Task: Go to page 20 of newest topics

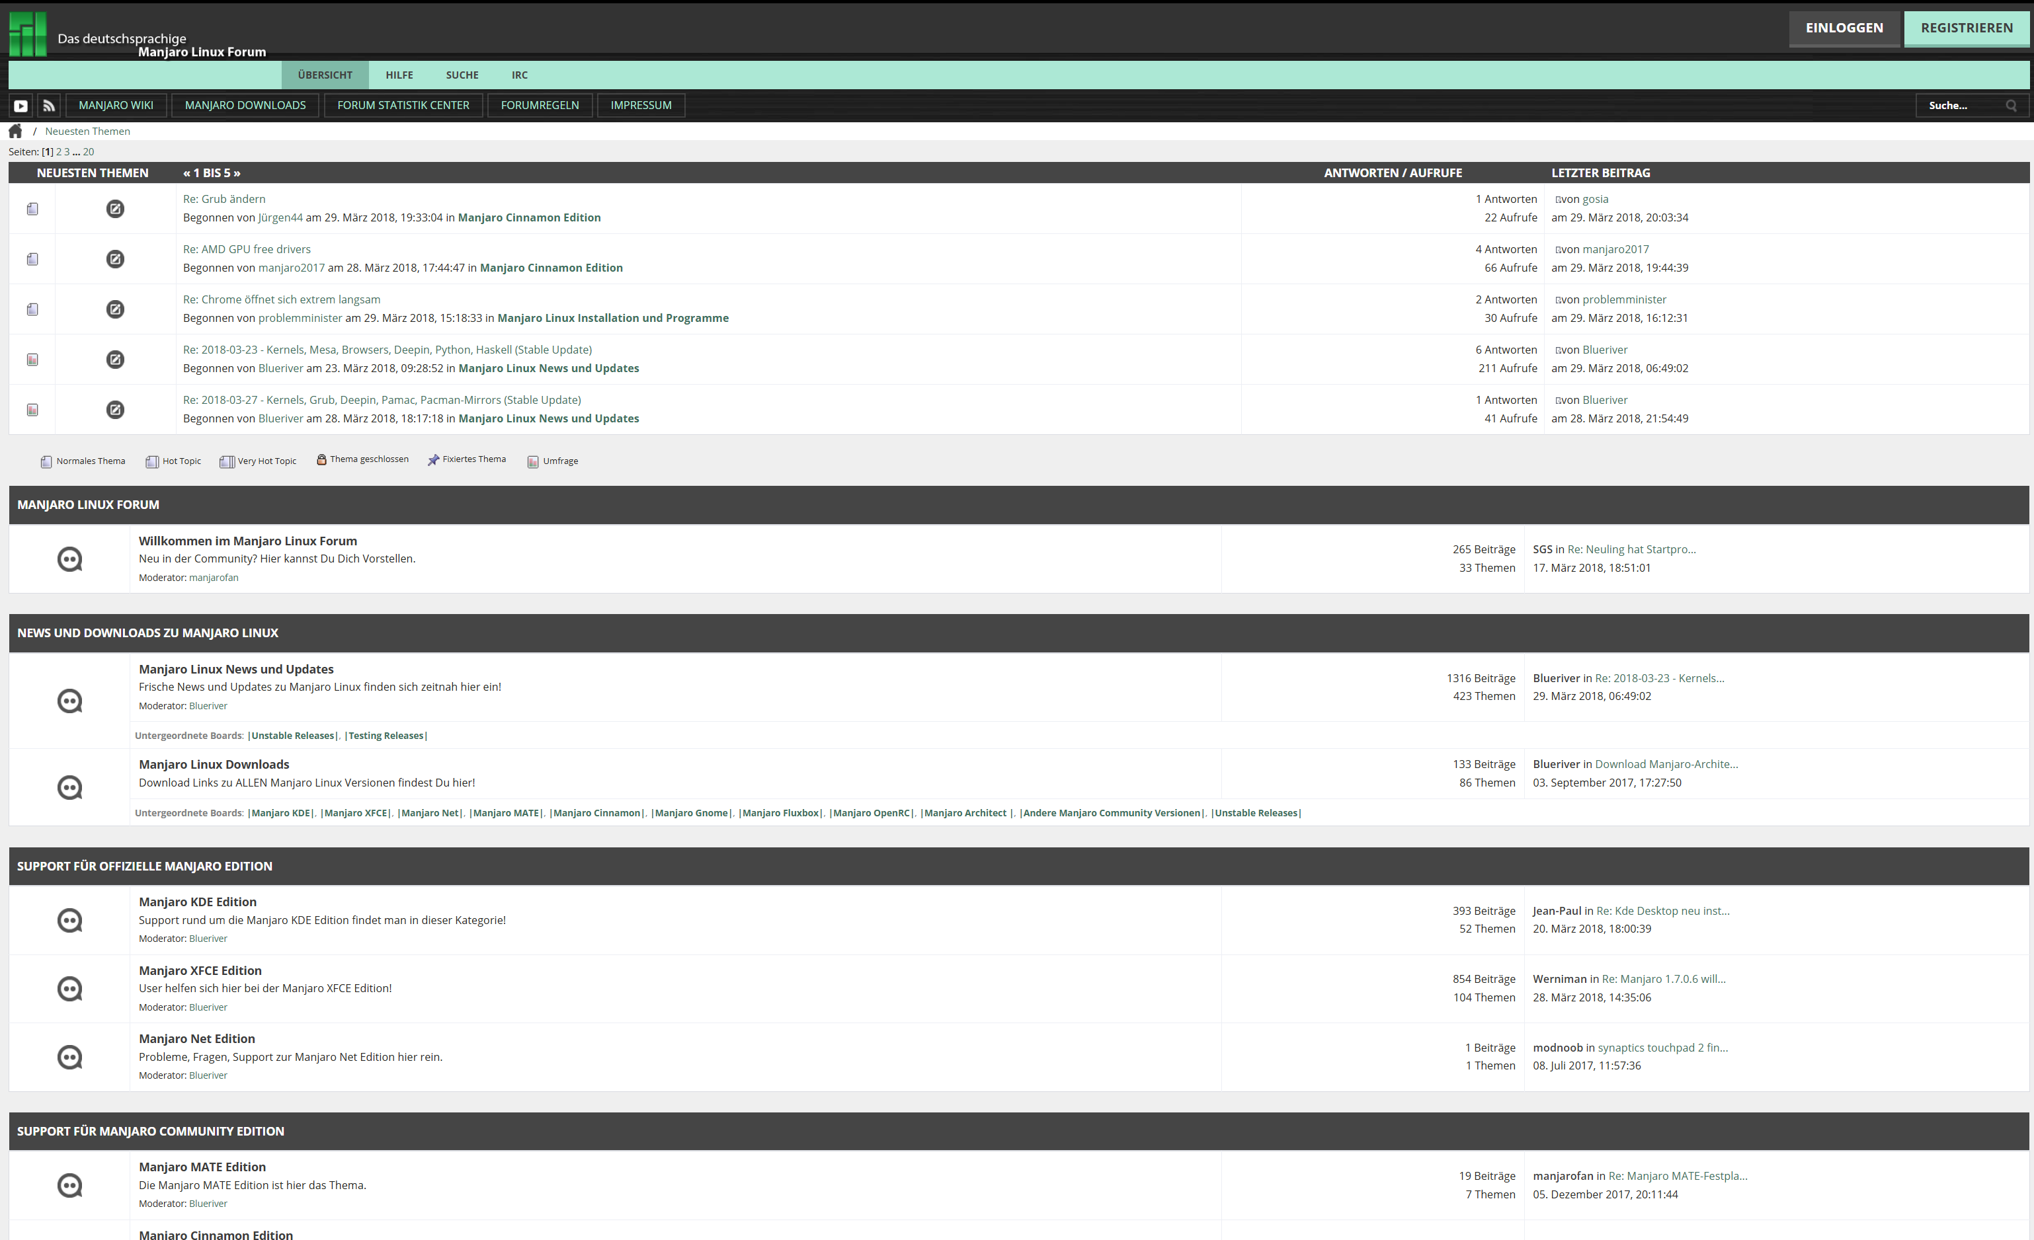Action: coord(89,152)
